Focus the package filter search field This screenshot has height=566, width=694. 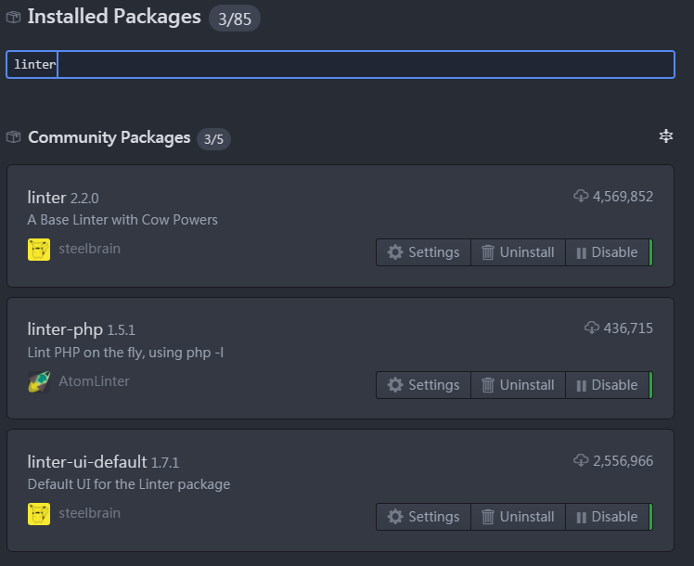coord(340,65)
